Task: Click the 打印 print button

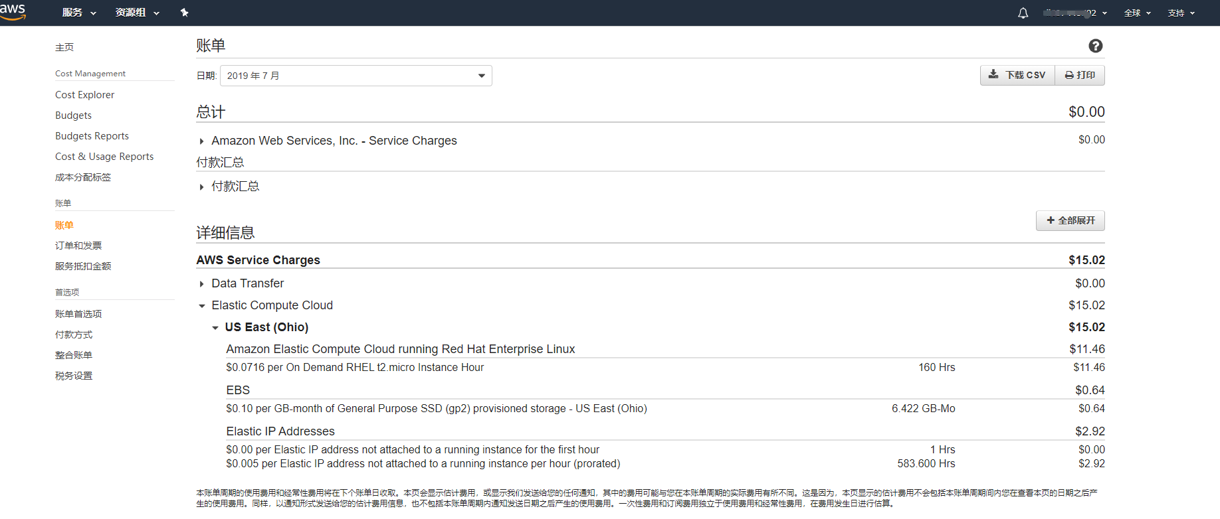Action: (1080, 75)
